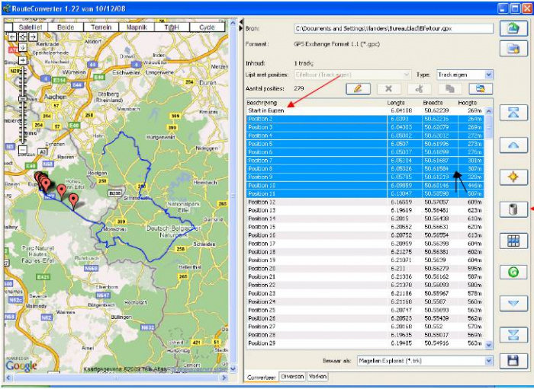Move selected positions to top of list
This screenshot has height=389, width=534.
click(x=513, y=113)
